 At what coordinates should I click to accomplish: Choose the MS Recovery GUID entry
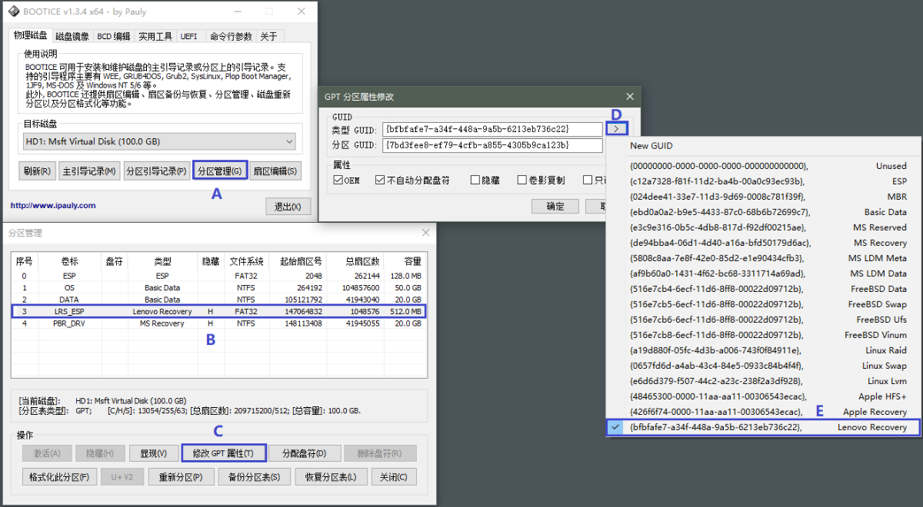point(763,243)
